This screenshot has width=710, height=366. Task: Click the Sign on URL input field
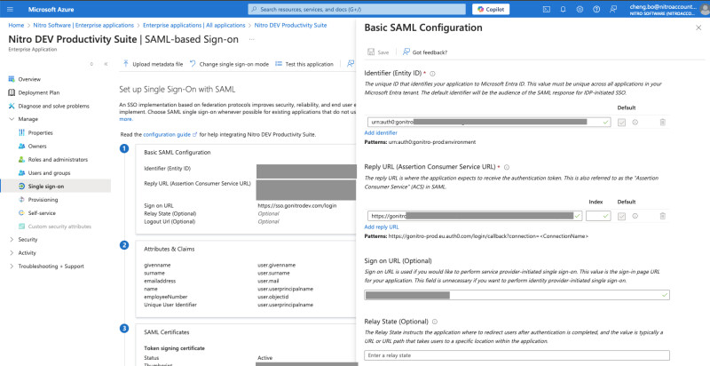point(517,295)
